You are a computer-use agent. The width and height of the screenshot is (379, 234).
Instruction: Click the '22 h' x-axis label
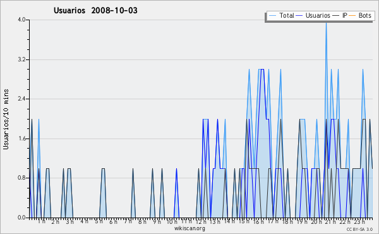click(345, 222)
